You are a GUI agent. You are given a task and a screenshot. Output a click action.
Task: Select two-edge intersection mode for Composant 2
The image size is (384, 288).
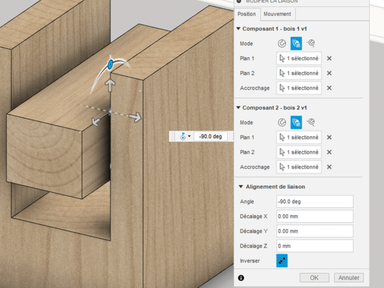point(311,122)
